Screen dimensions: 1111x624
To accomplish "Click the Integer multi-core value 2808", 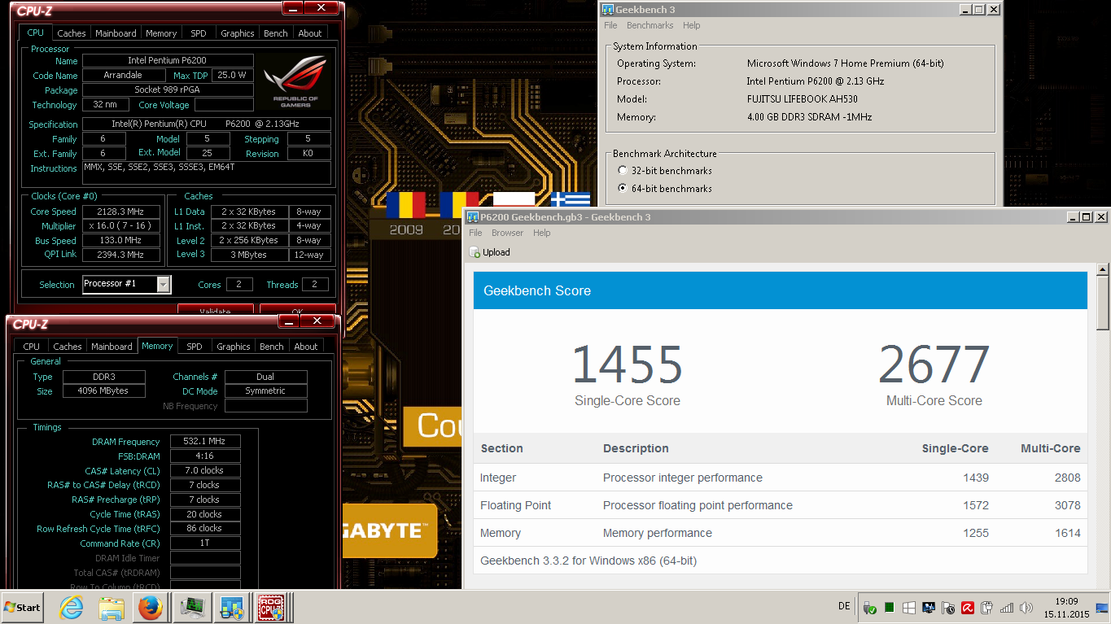I will [1067, 478].
